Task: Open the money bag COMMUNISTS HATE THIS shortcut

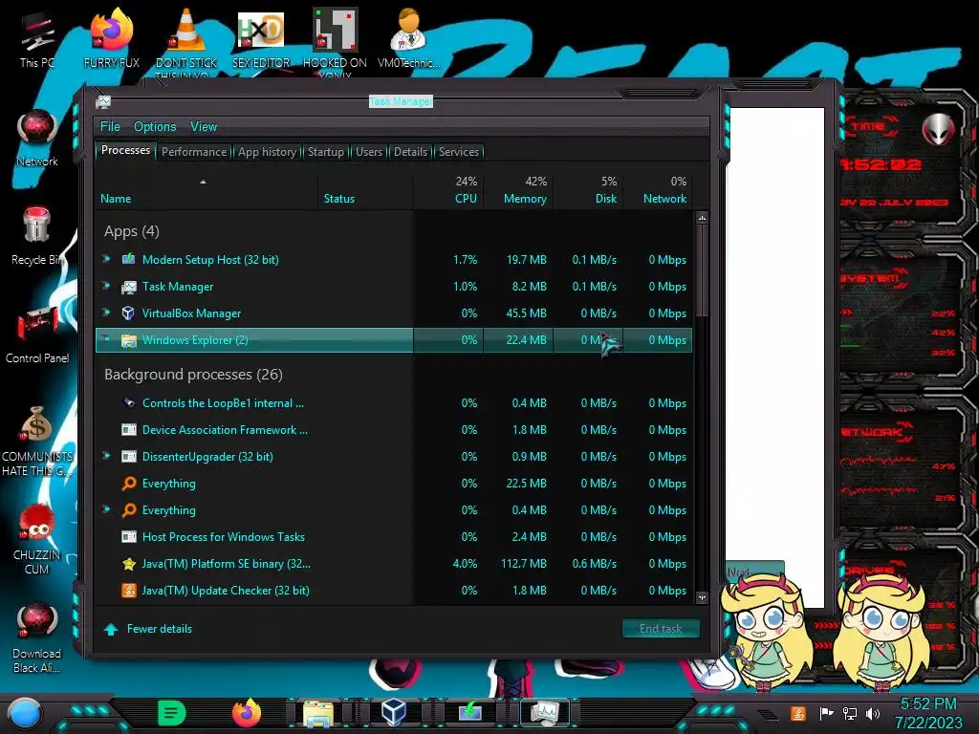Action: click(37, 442)
